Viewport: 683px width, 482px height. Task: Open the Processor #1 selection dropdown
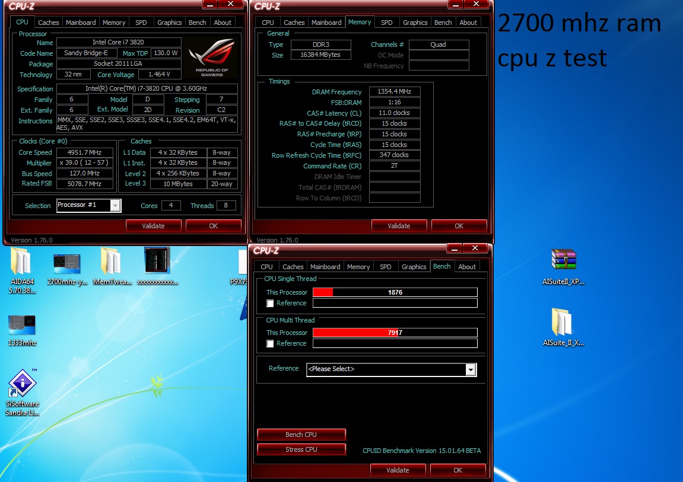115,205
